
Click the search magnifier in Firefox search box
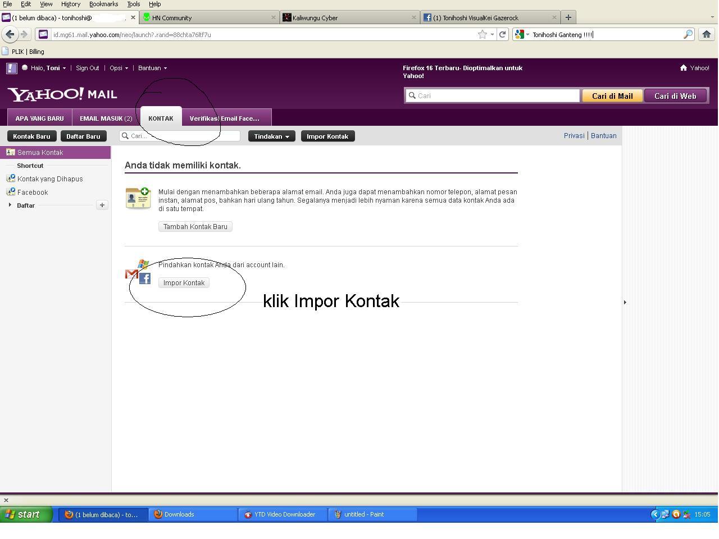(x=688, y=34)
